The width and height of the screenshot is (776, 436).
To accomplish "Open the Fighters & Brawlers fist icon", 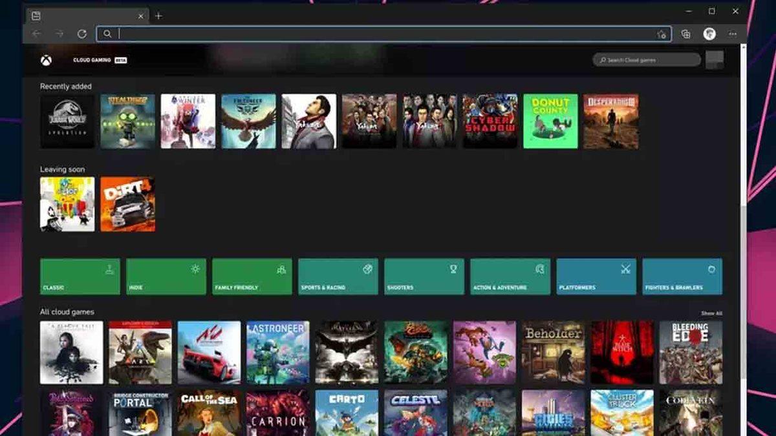I will 713,267.
